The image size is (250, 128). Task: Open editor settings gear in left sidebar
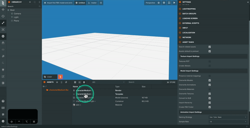pyautogui.click(x=3, y=121)
